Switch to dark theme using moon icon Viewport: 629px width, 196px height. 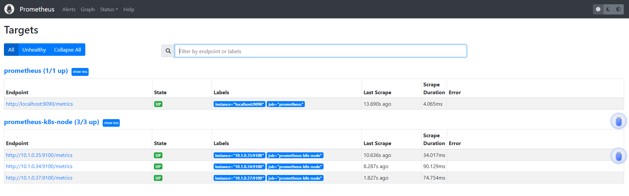coord(608,9)
